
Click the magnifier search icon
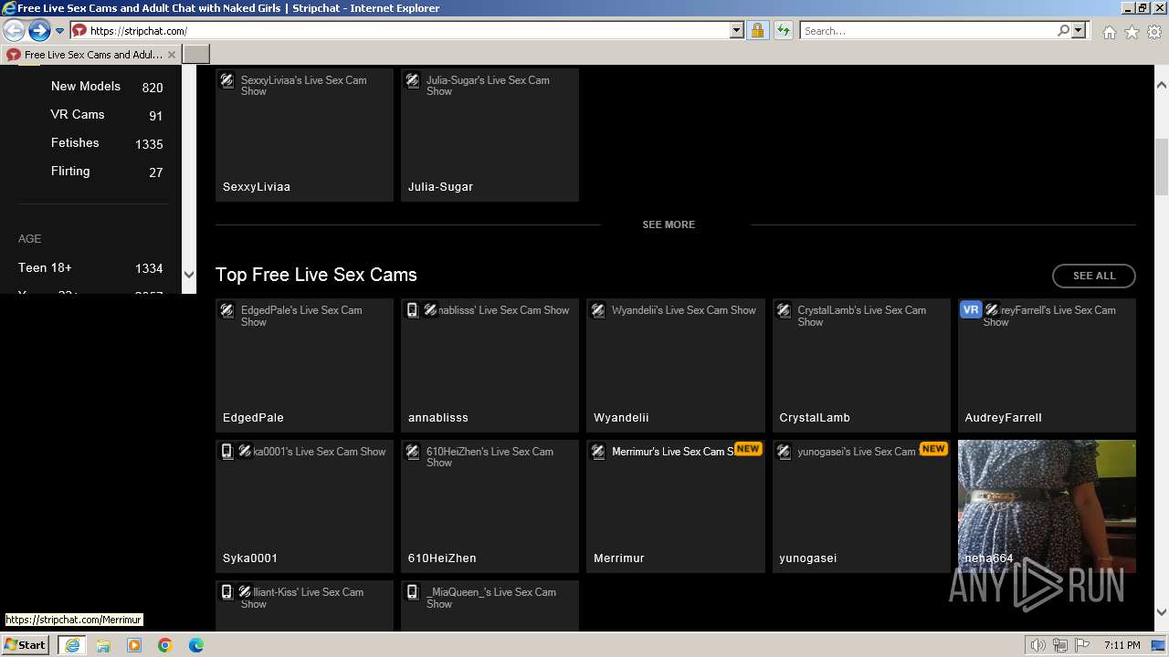[x=1063, y=30]
